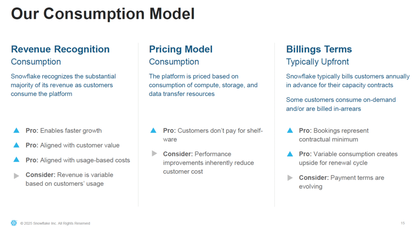Click gray arrow beside 'Performance improvements' consideration

coord(154,153)
